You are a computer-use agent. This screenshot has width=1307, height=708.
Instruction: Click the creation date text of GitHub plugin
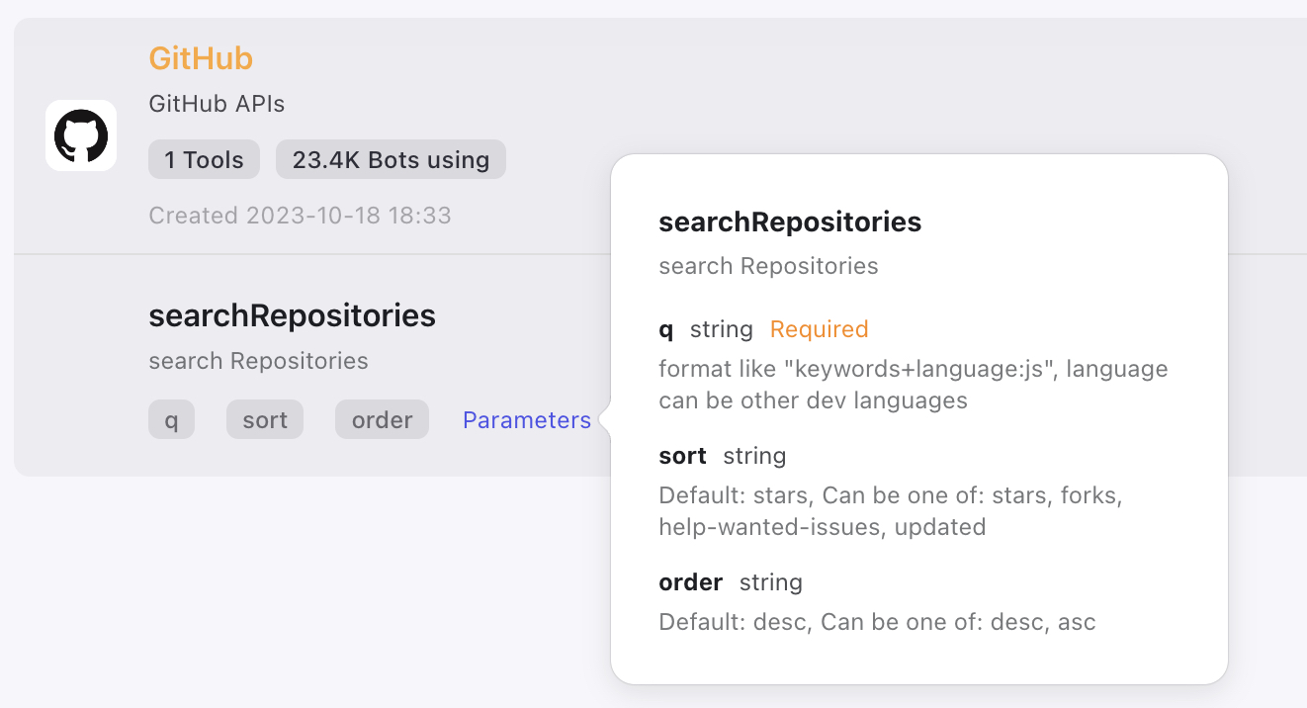[x=300, y=215]
